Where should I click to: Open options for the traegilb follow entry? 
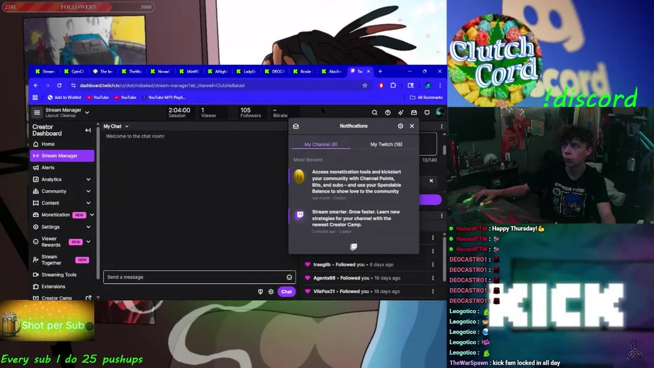[433, 264]
